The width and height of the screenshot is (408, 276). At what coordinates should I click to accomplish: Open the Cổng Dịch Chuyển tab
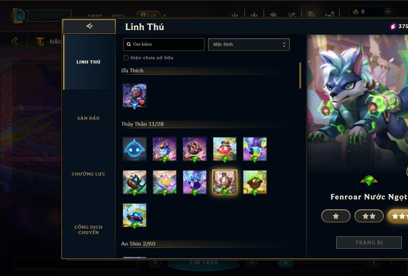[88, 230]
